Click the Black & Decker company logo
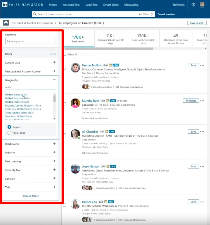The width and height of the screenshot is (210, 225). pos(6,23)
